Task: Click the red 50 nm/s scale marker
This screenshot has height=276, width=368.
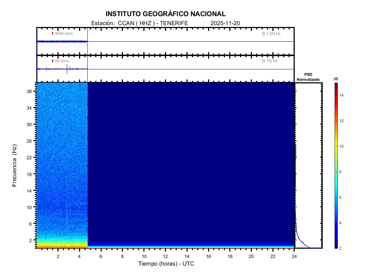Action: click(53, 61)
